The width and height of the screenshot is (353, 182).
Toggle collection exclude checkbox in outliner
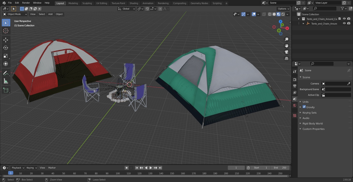340,19
